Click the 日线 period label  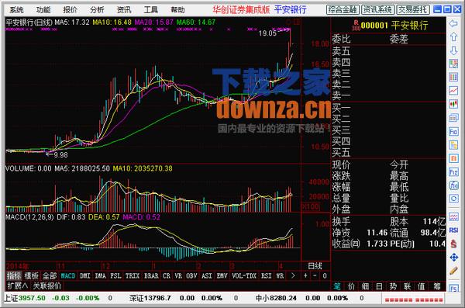[315, 266]
